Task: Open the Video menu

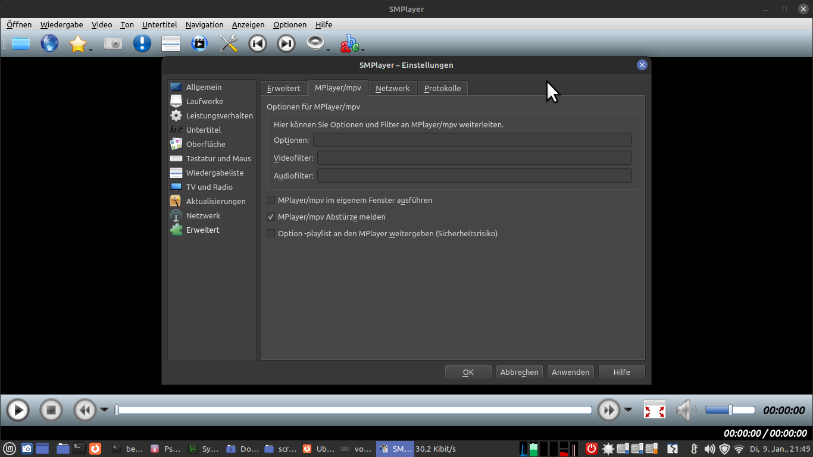Action: pyautogui.click(x=102, y=24)
